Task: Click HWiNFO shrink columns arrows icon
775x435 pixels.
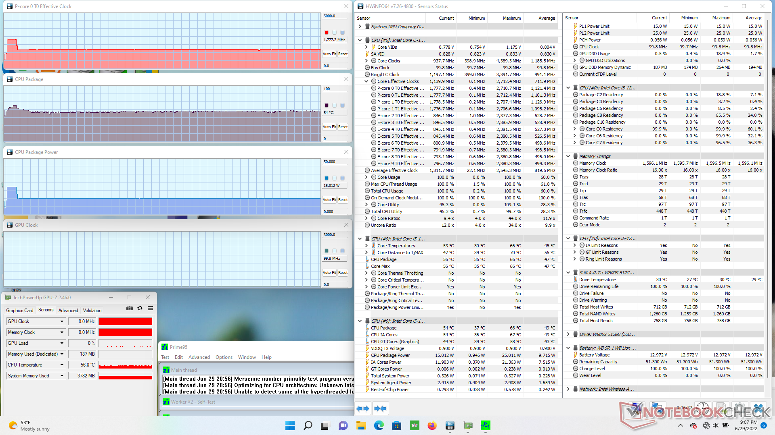Action: (x=380, y=408)
